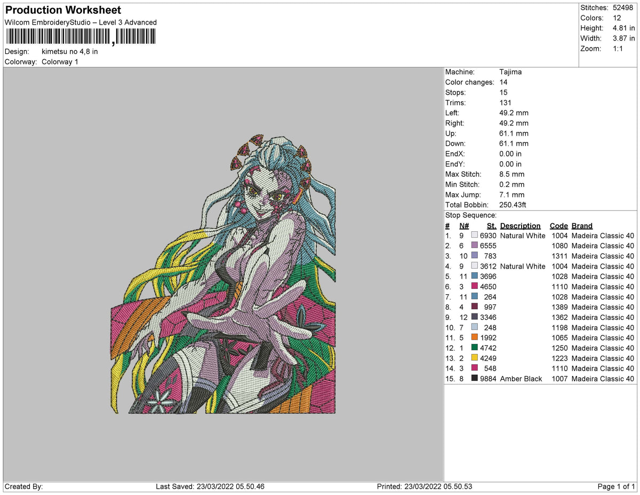Click the Up value '61.1 mm'
This screenshot has height=495, width=640.
pyautogui.click(x=514, y=133)
